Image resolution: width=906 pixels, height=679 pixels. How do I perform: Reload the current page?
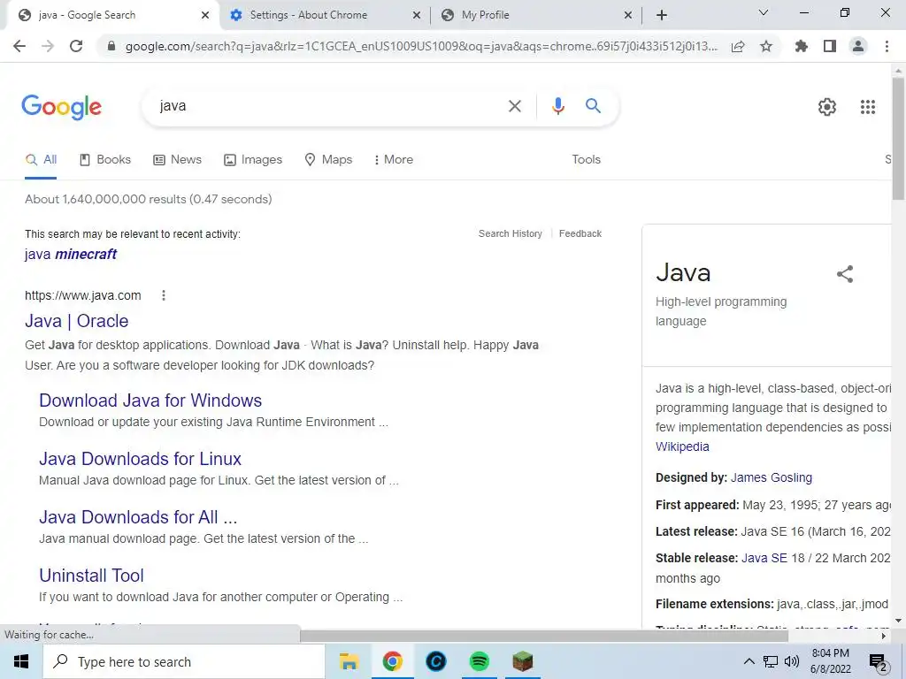pyautogui.click(x=76, y=46)
